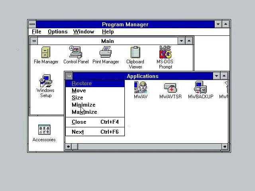Viewport: 255px width, 191px height.
Task: Open the File menu
Action: click(x=37, y=32)
